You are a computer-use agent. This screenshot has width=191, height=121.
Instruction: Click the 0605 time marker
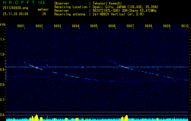tap(94, 26)
